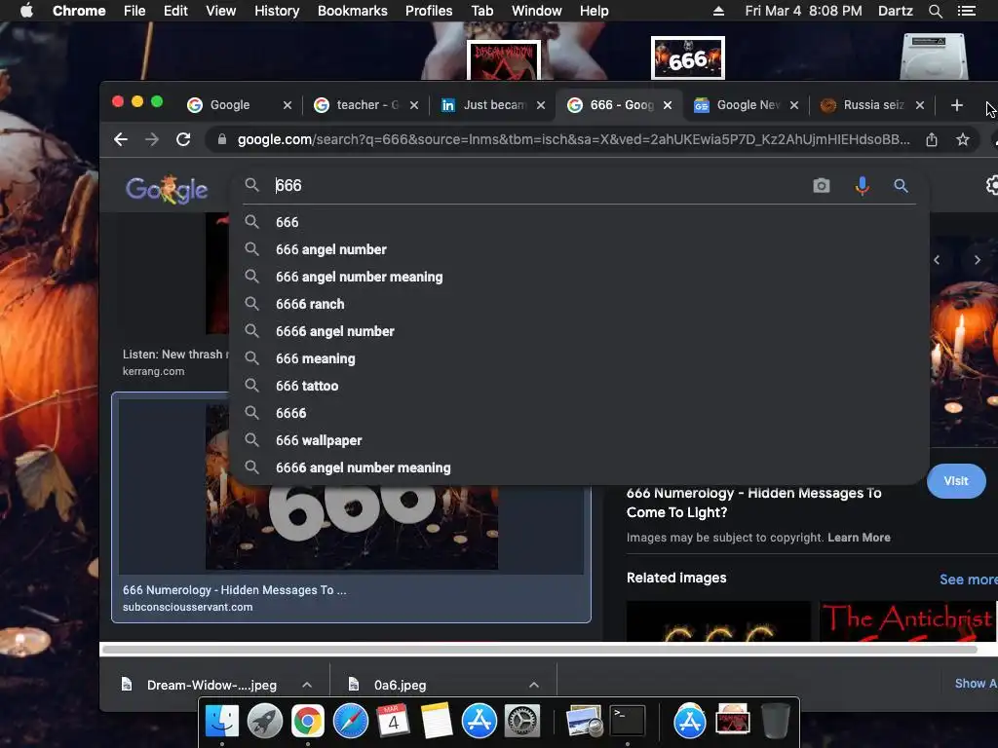Click the Google Halloween logo

pos(167,189)
